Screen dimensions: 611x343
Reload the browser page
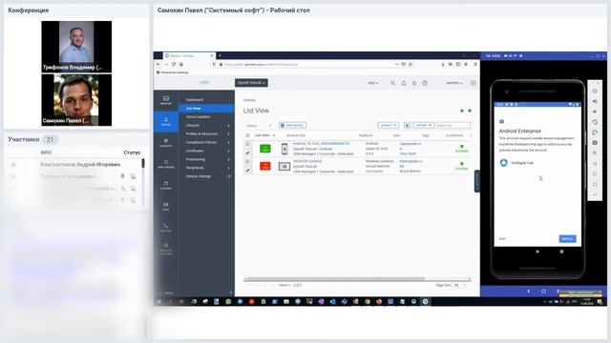tap(174, 64)
